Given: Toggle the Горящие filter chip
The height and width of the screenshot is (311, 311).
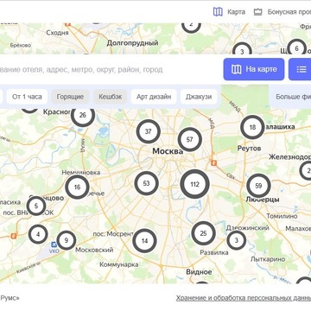Looking at the screenshot, I should point(70,97).
